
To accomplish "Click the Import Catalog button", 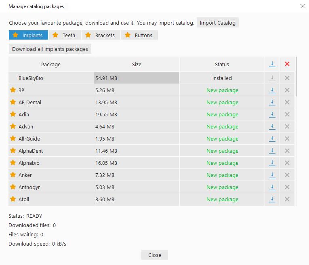I will point(218,23).
